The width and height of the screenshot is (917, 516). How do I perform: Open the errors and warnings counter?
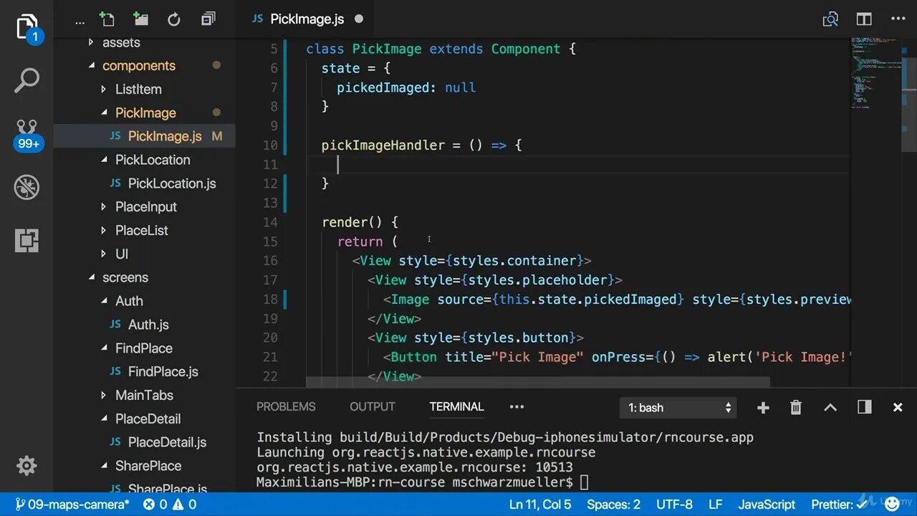[170, 505]
